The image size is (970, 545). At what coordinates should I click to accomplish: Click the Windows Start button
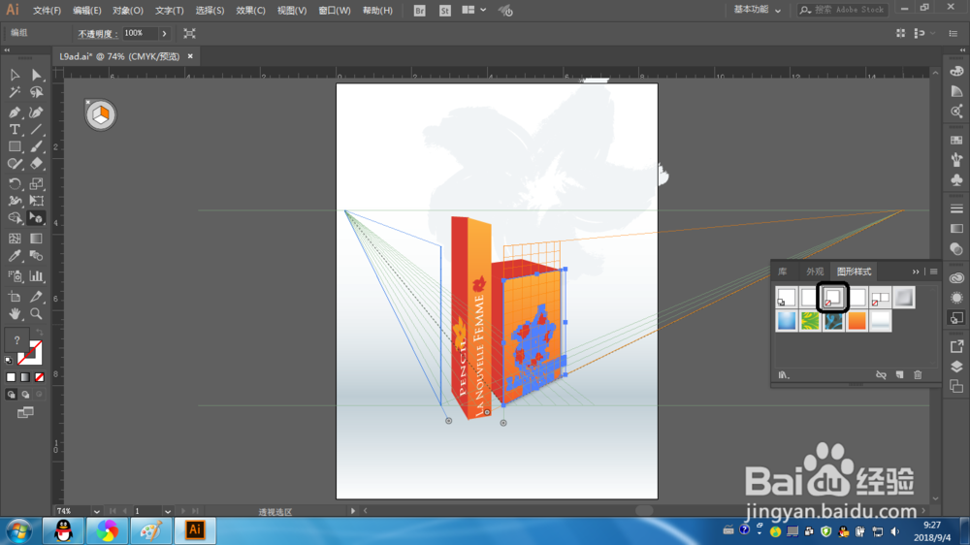click(18, 530)
